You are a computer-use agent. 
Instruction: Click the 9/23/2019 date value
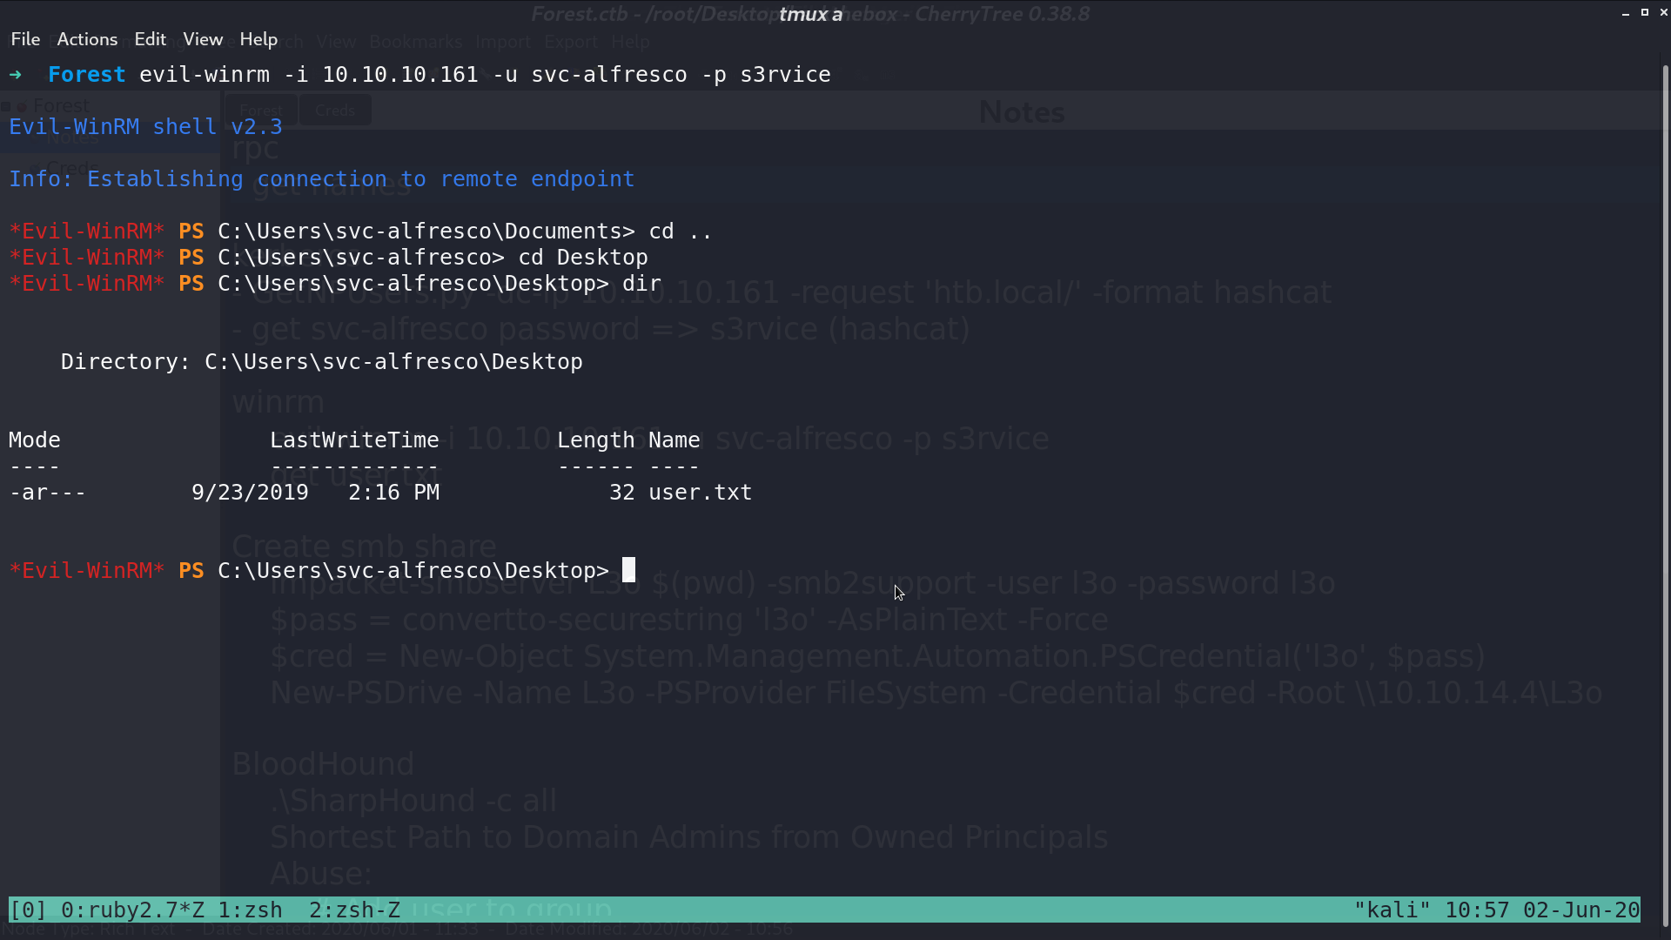pos(250,493)
